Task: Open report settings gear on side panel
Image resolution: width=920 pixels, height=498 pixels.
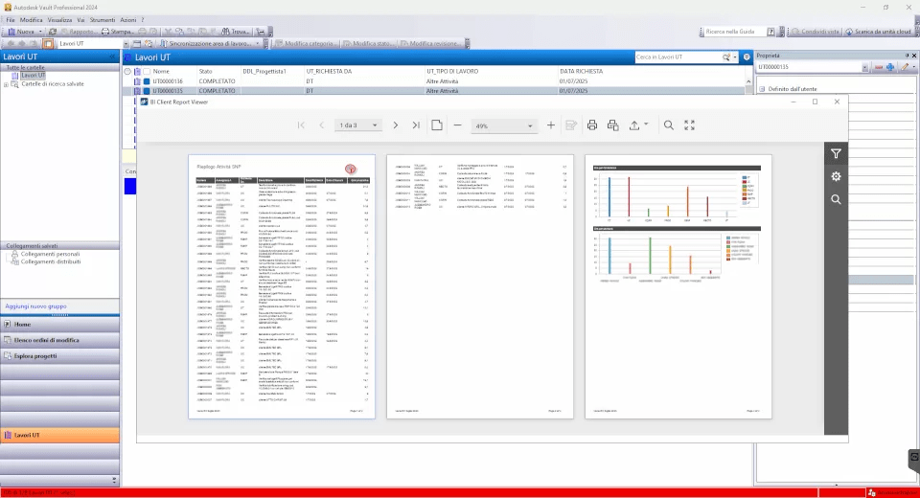Action: point(836,176)
